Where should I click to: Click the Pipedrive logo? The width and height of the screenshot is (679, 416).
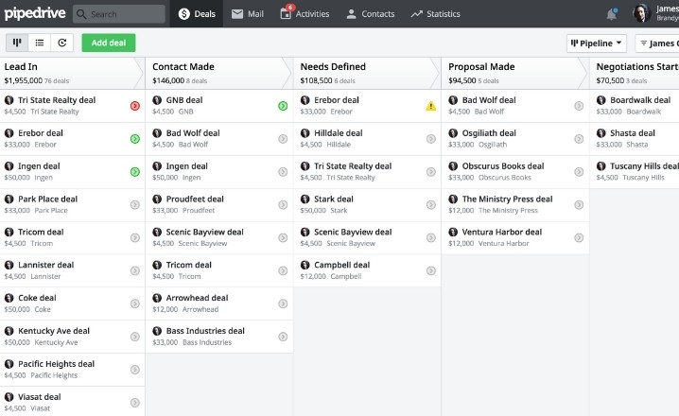[x=35, y=13]
